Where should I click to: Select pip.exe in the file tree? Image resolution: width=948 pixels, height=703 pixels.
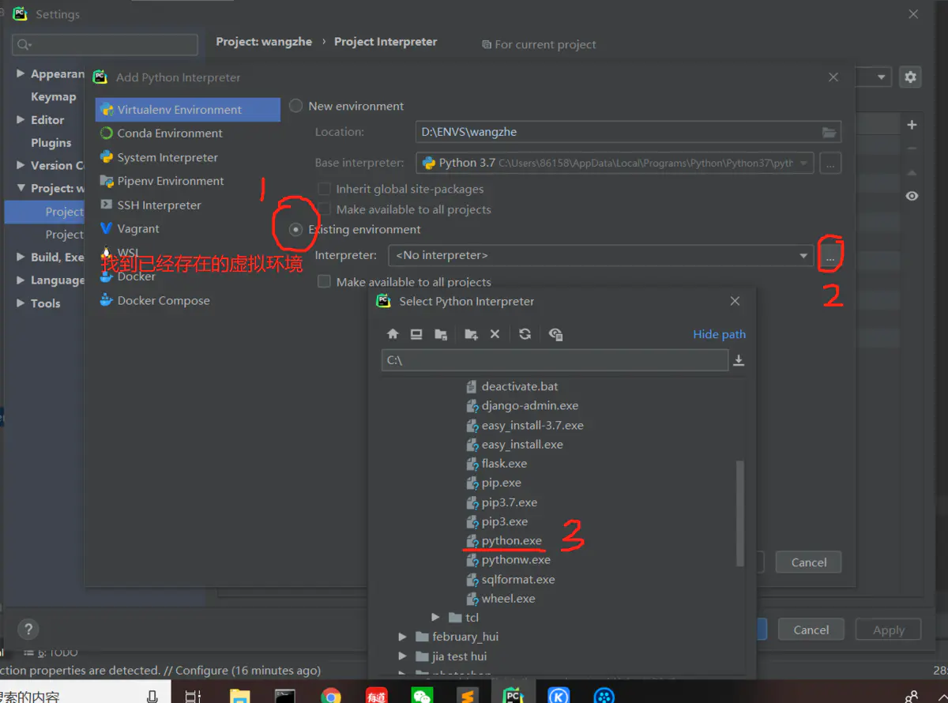(x=501, y=483)
